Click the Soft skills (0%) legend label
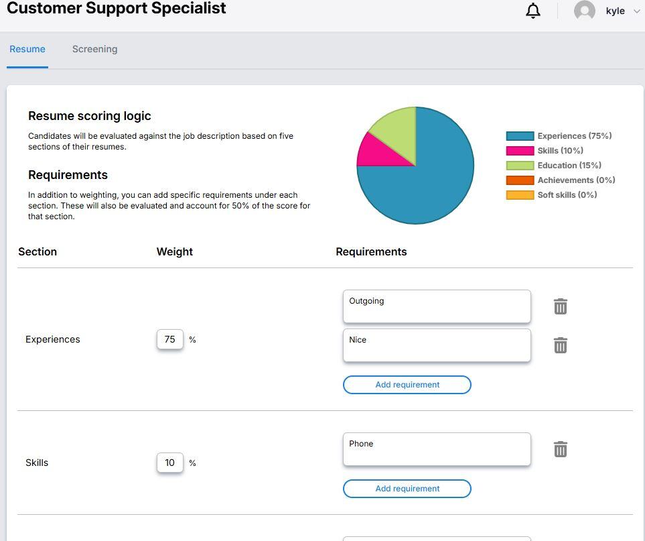 pos(567,195)
